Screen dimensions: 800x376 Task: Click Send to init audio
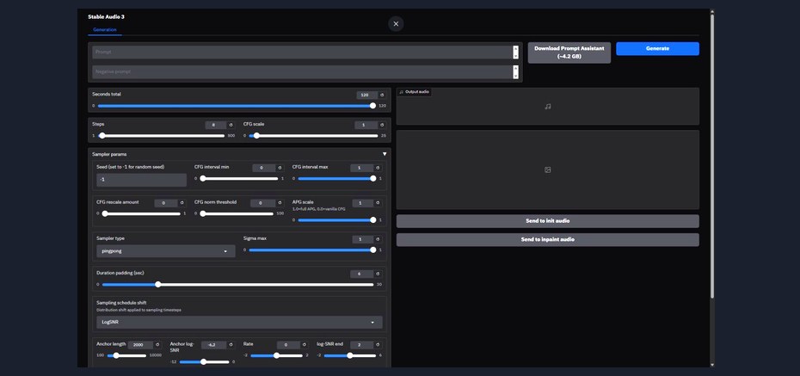(547, 221)
